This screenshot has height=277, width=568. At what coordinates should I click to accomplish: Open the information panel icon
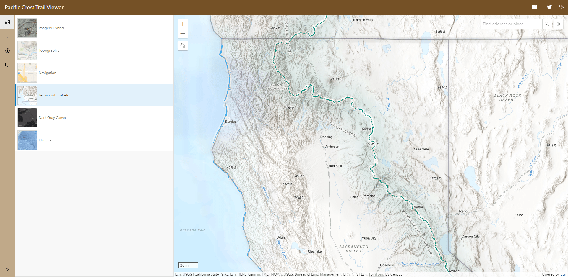(7, 50)
